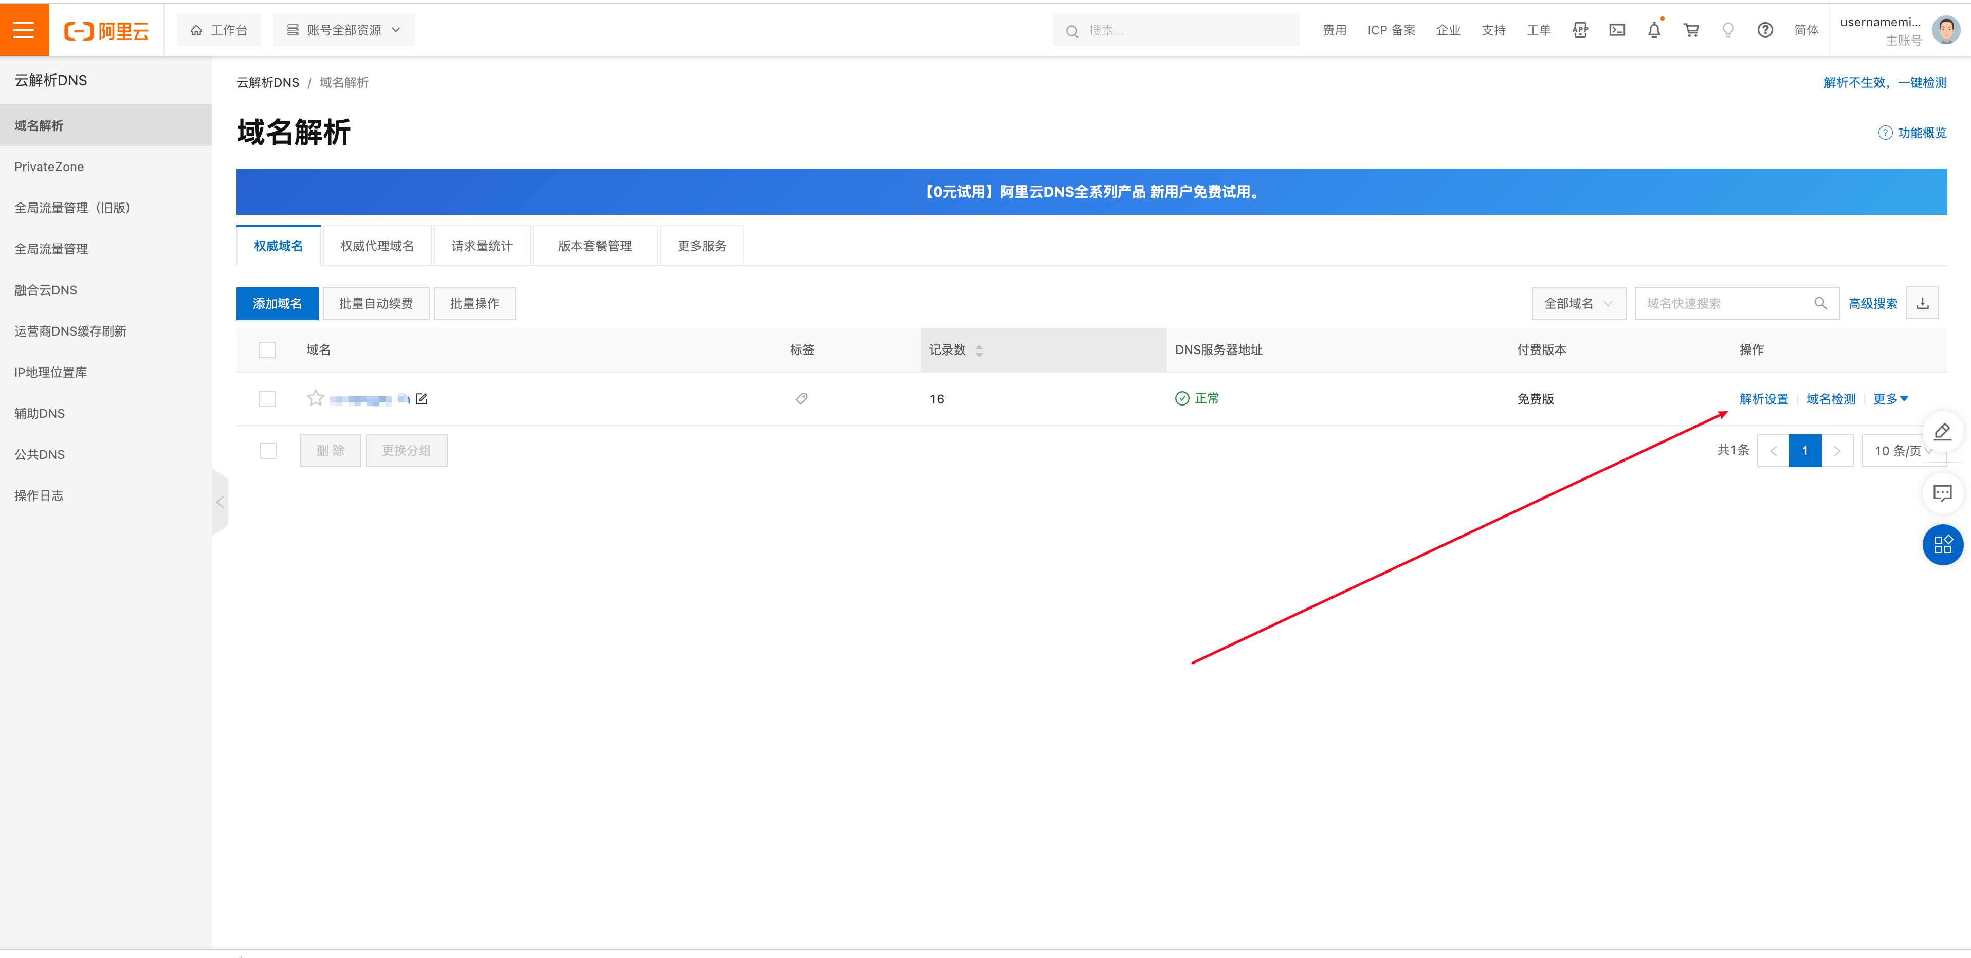The height and width of the screenshot is (958, 1971).
Task: Open the feedback comment floating icon
Action: [x=1943, y=493]
